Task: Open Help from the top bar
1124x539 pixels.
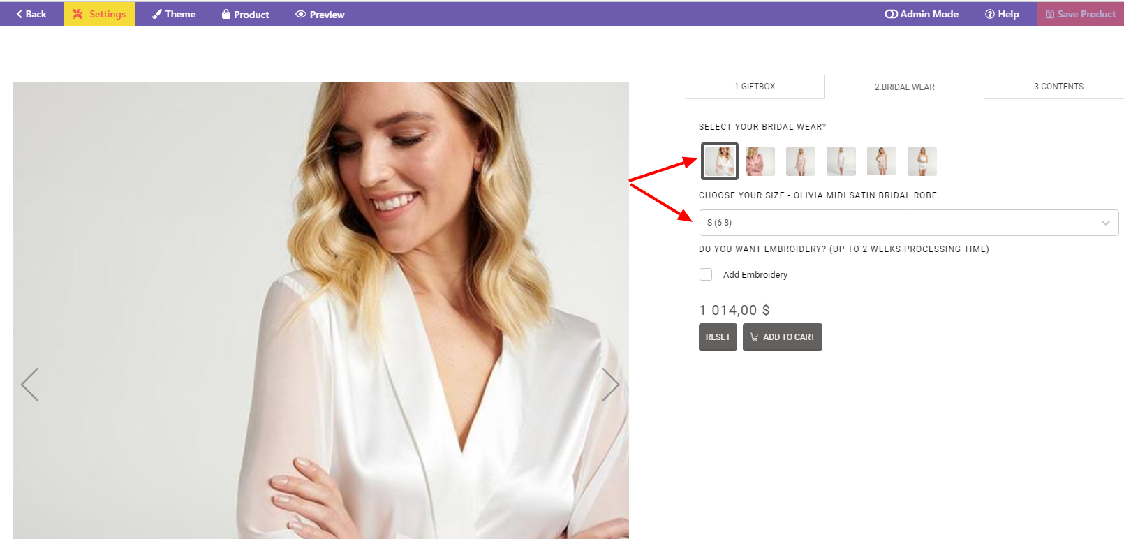Action: pos(1002,14)
